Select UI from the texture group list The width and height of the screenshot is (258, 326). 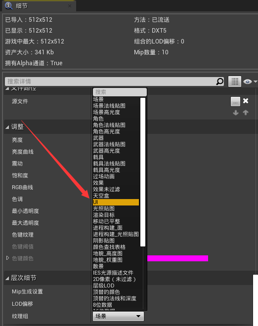pos(116,202)
